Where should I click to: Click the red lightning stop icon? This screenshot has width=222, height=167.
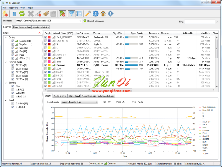pyautogui.click(x=5, y=13)
